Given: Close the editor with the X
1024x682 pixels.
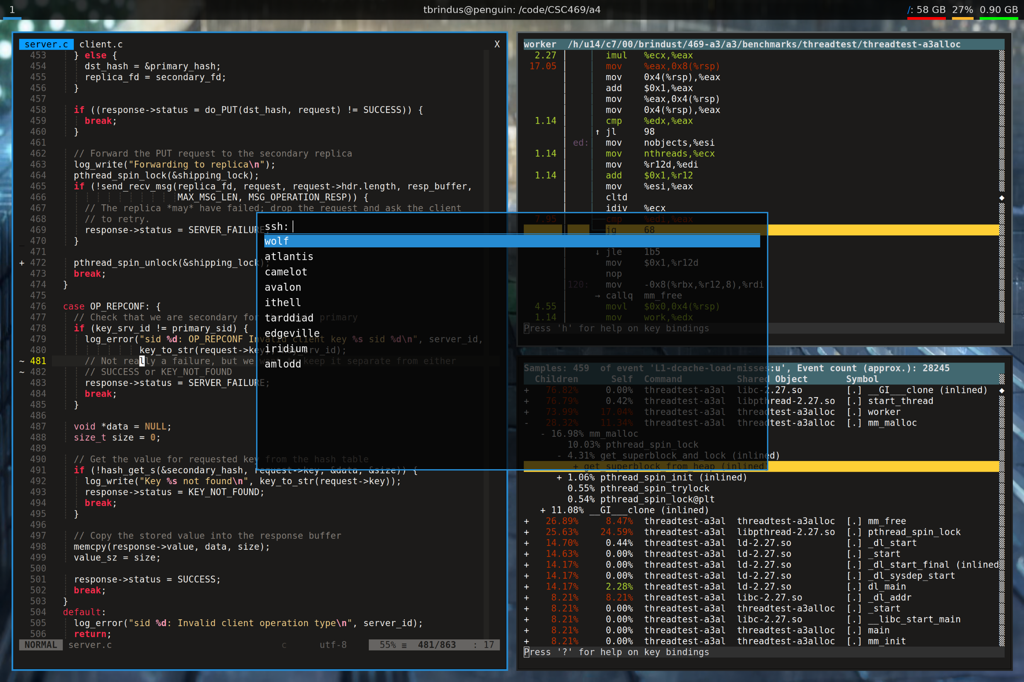Looking at the screenshot, I should (496, 44).
